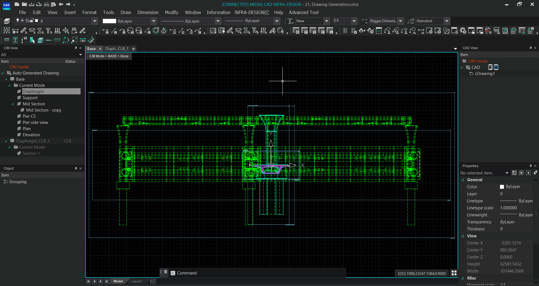
Task: Select the text annotation tool in the second toolbar row
Action: (15, 40)
